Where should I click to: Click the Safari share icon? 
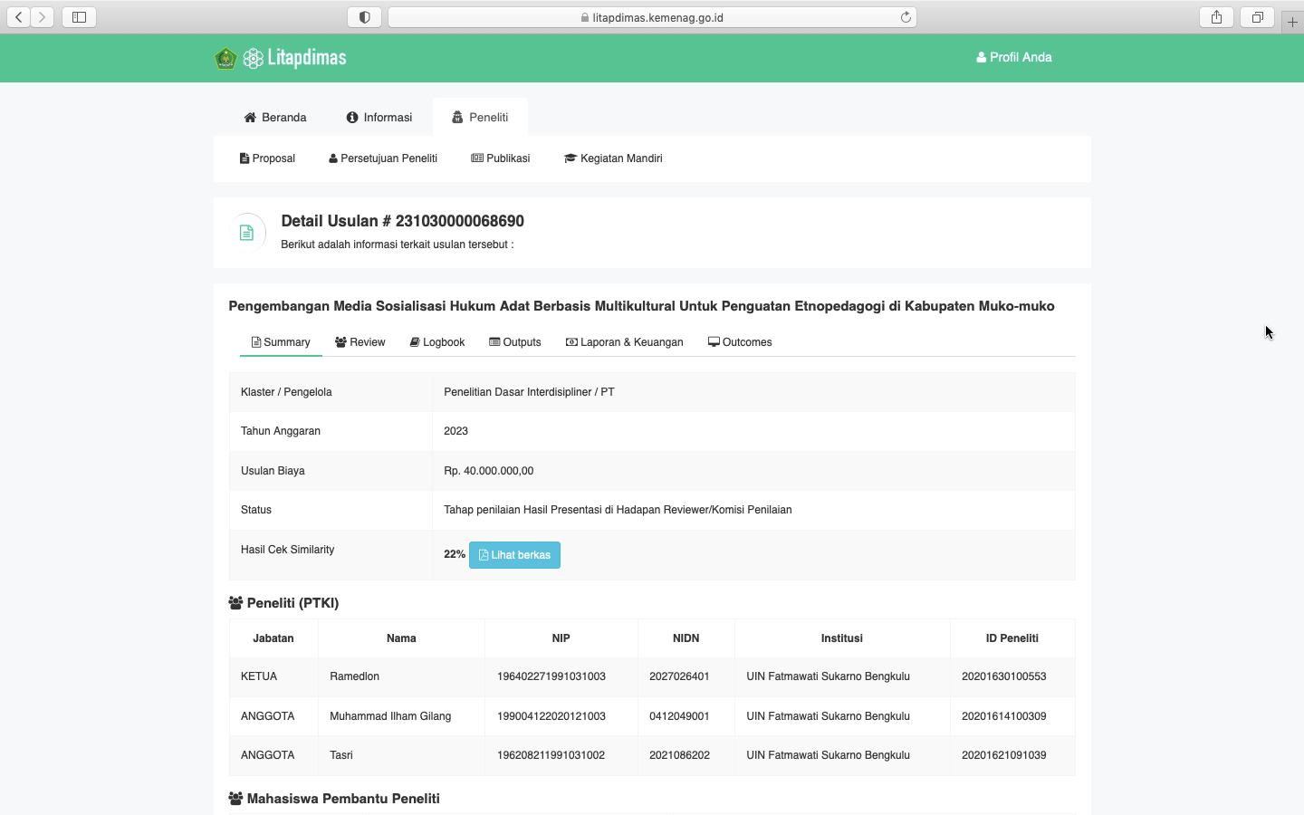click(x=1216, y=17)
